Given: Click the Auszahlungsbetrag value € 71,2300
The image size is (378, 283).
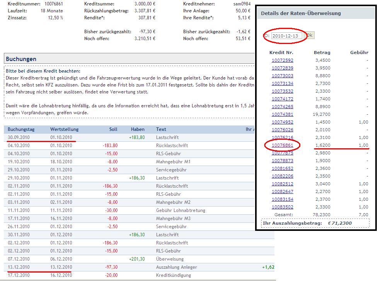Looking at the screenshot, I should pos(340,223).
